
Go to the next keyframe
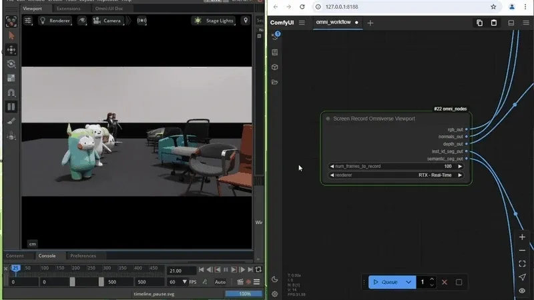tap(234, 270)
